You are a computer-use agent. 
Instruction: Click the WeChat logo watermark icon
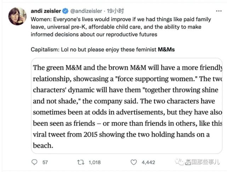(181, 162)
